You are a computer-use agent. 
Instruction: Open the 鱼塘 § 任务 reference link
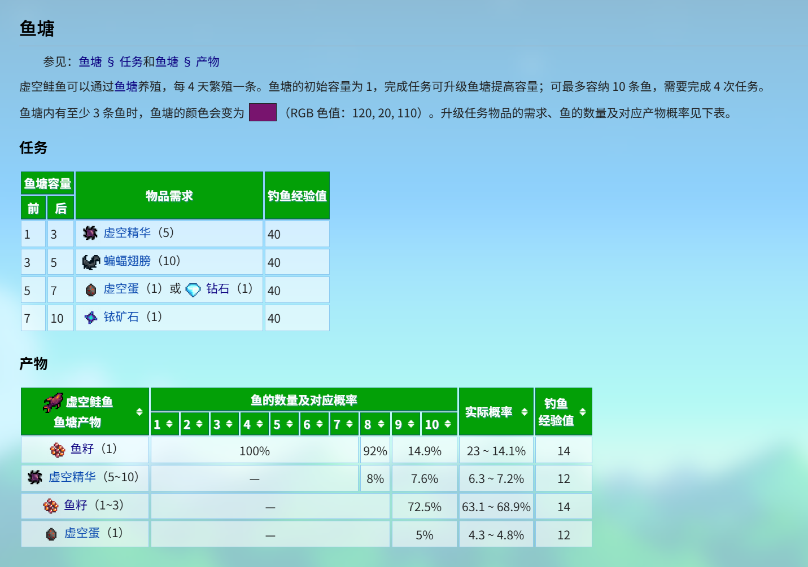pos(111,61)
